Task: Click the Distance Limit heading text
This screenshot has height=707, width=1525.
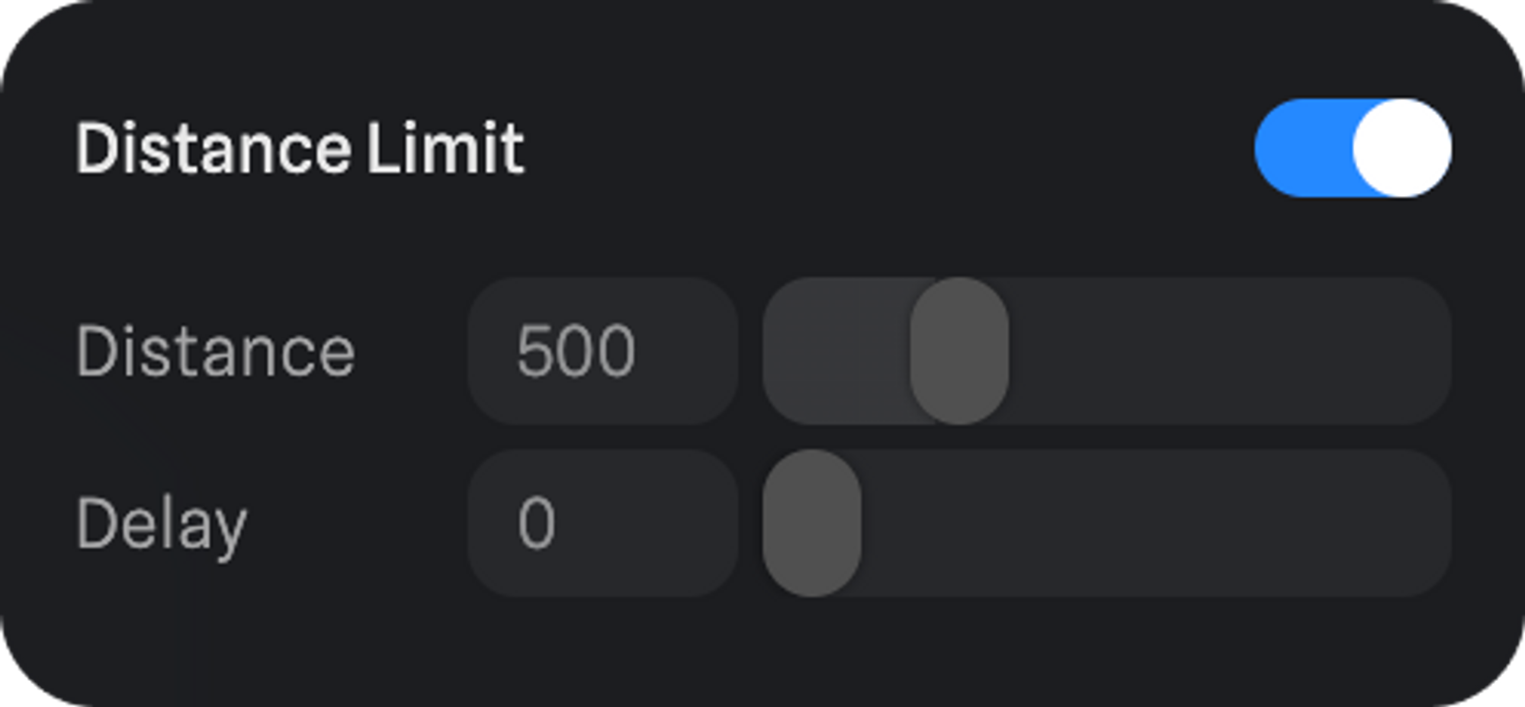Action: coord(300,148)
